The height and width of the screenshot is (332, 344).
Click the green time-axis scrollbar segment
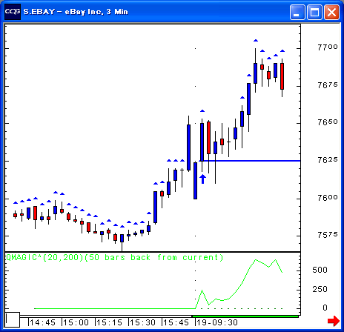click(x=245, y=316)
